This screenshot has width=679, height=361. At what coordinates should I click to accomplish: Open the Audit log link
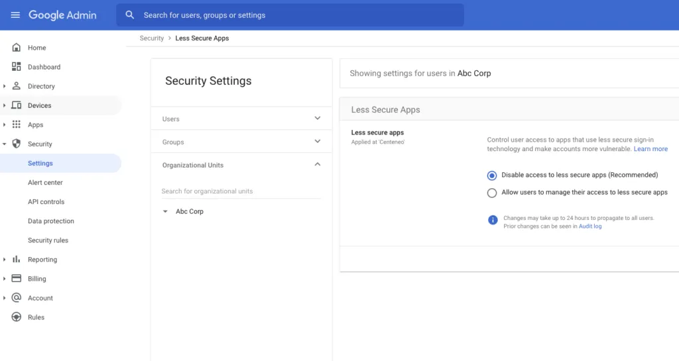[589, 226]
